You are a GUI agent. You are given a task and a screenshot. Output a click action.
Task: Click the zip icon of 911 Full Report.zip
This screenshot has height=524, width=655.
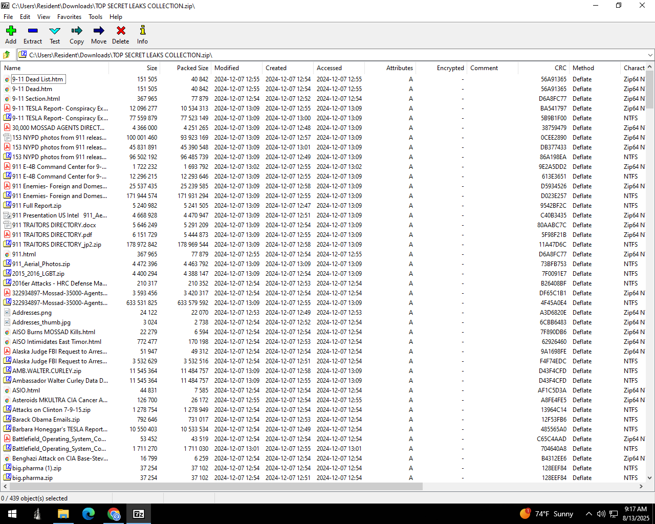click(x=7, y=206)
